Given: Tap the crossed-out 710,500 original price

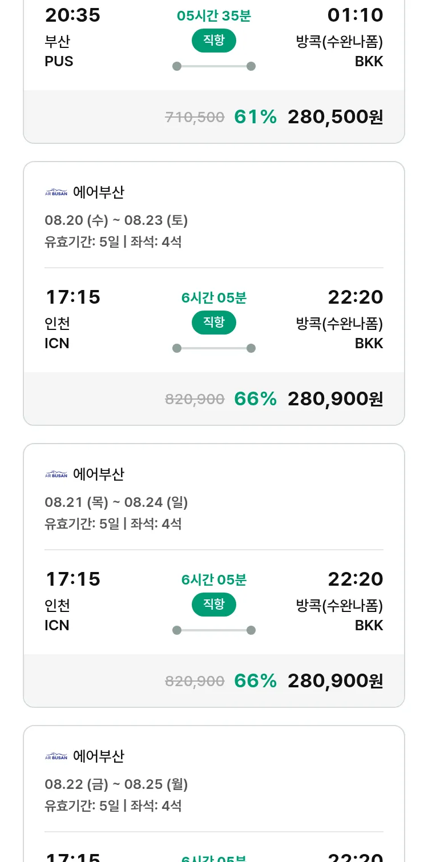Looking at the screenshot, I should coord(195,118).
